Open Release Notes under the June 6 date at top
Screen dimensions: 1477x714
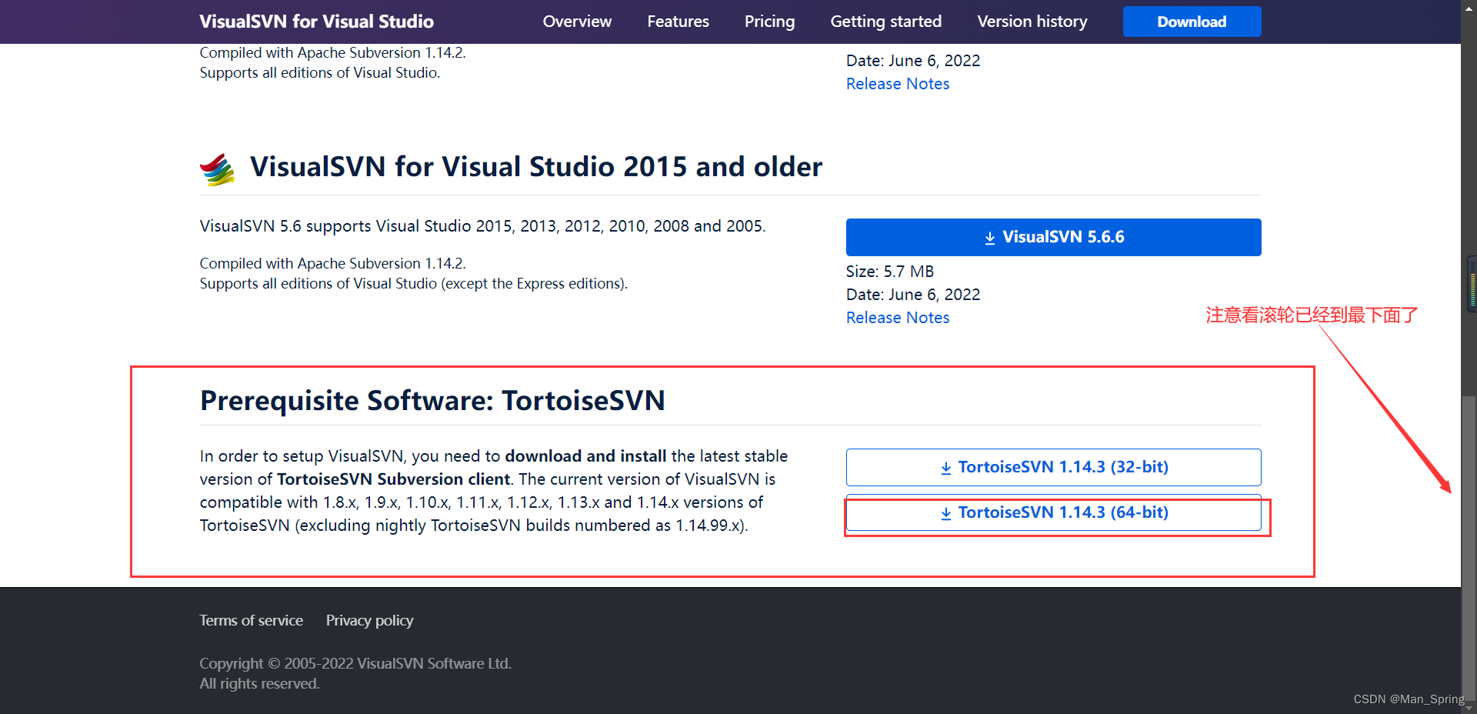click(x=898, y=84)
